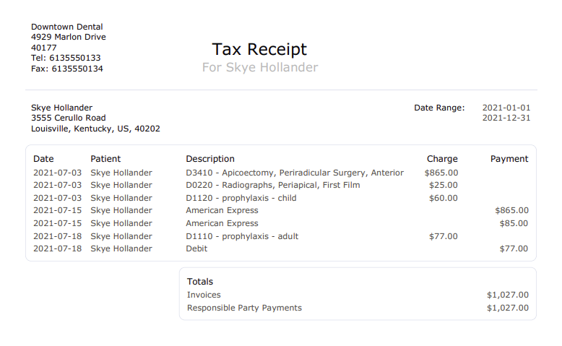Select the 3555 Cerullo Road address line
This screenshot has height=346, width=562.
(x=68, y=118)
